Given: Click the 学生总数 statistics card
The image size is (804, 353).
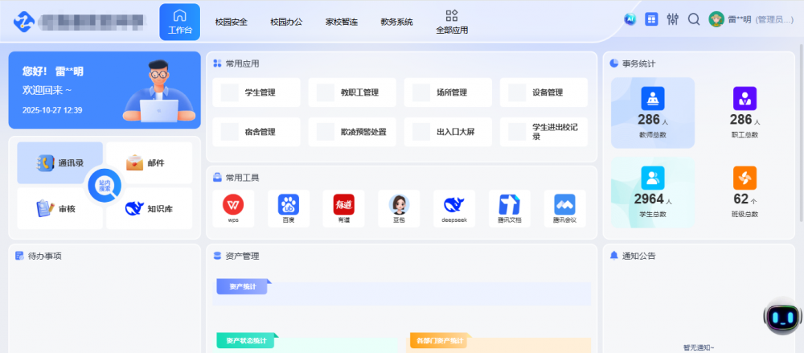Looking at the screenshot, I should tap(652, 193).
